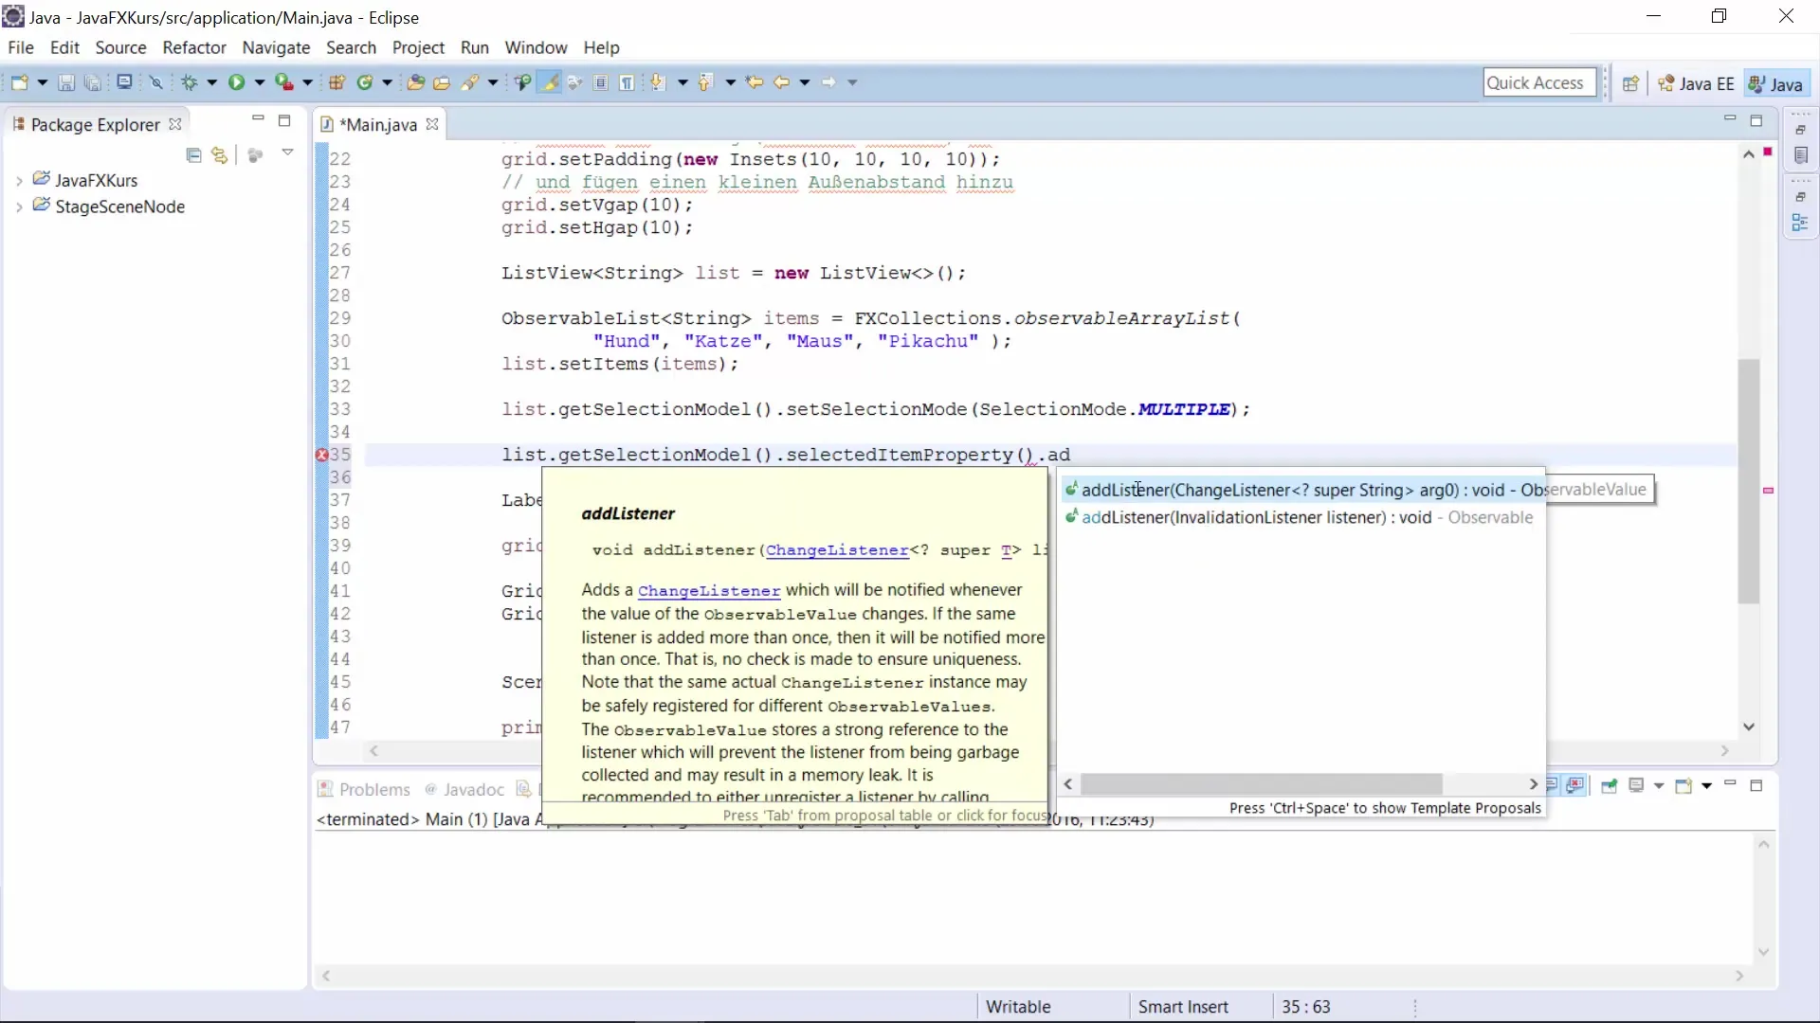
Task: Click the Open Type icon
Action: (x=415, y=82)
